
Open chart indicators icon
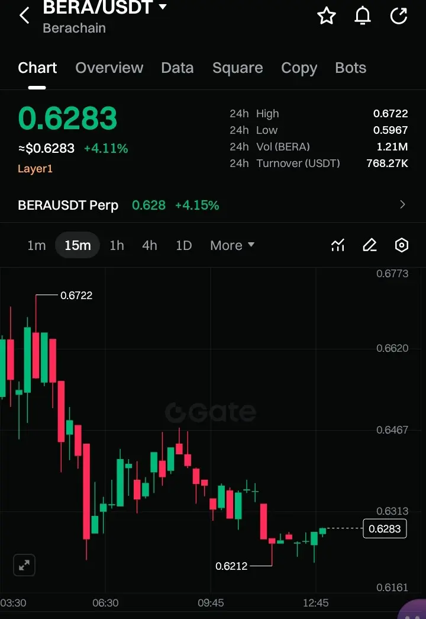[338, 245]
